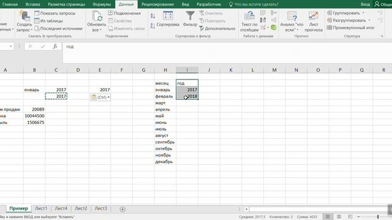
Task: Expand Разгруппировать dropdown arrow
Action: click(369, 20)
